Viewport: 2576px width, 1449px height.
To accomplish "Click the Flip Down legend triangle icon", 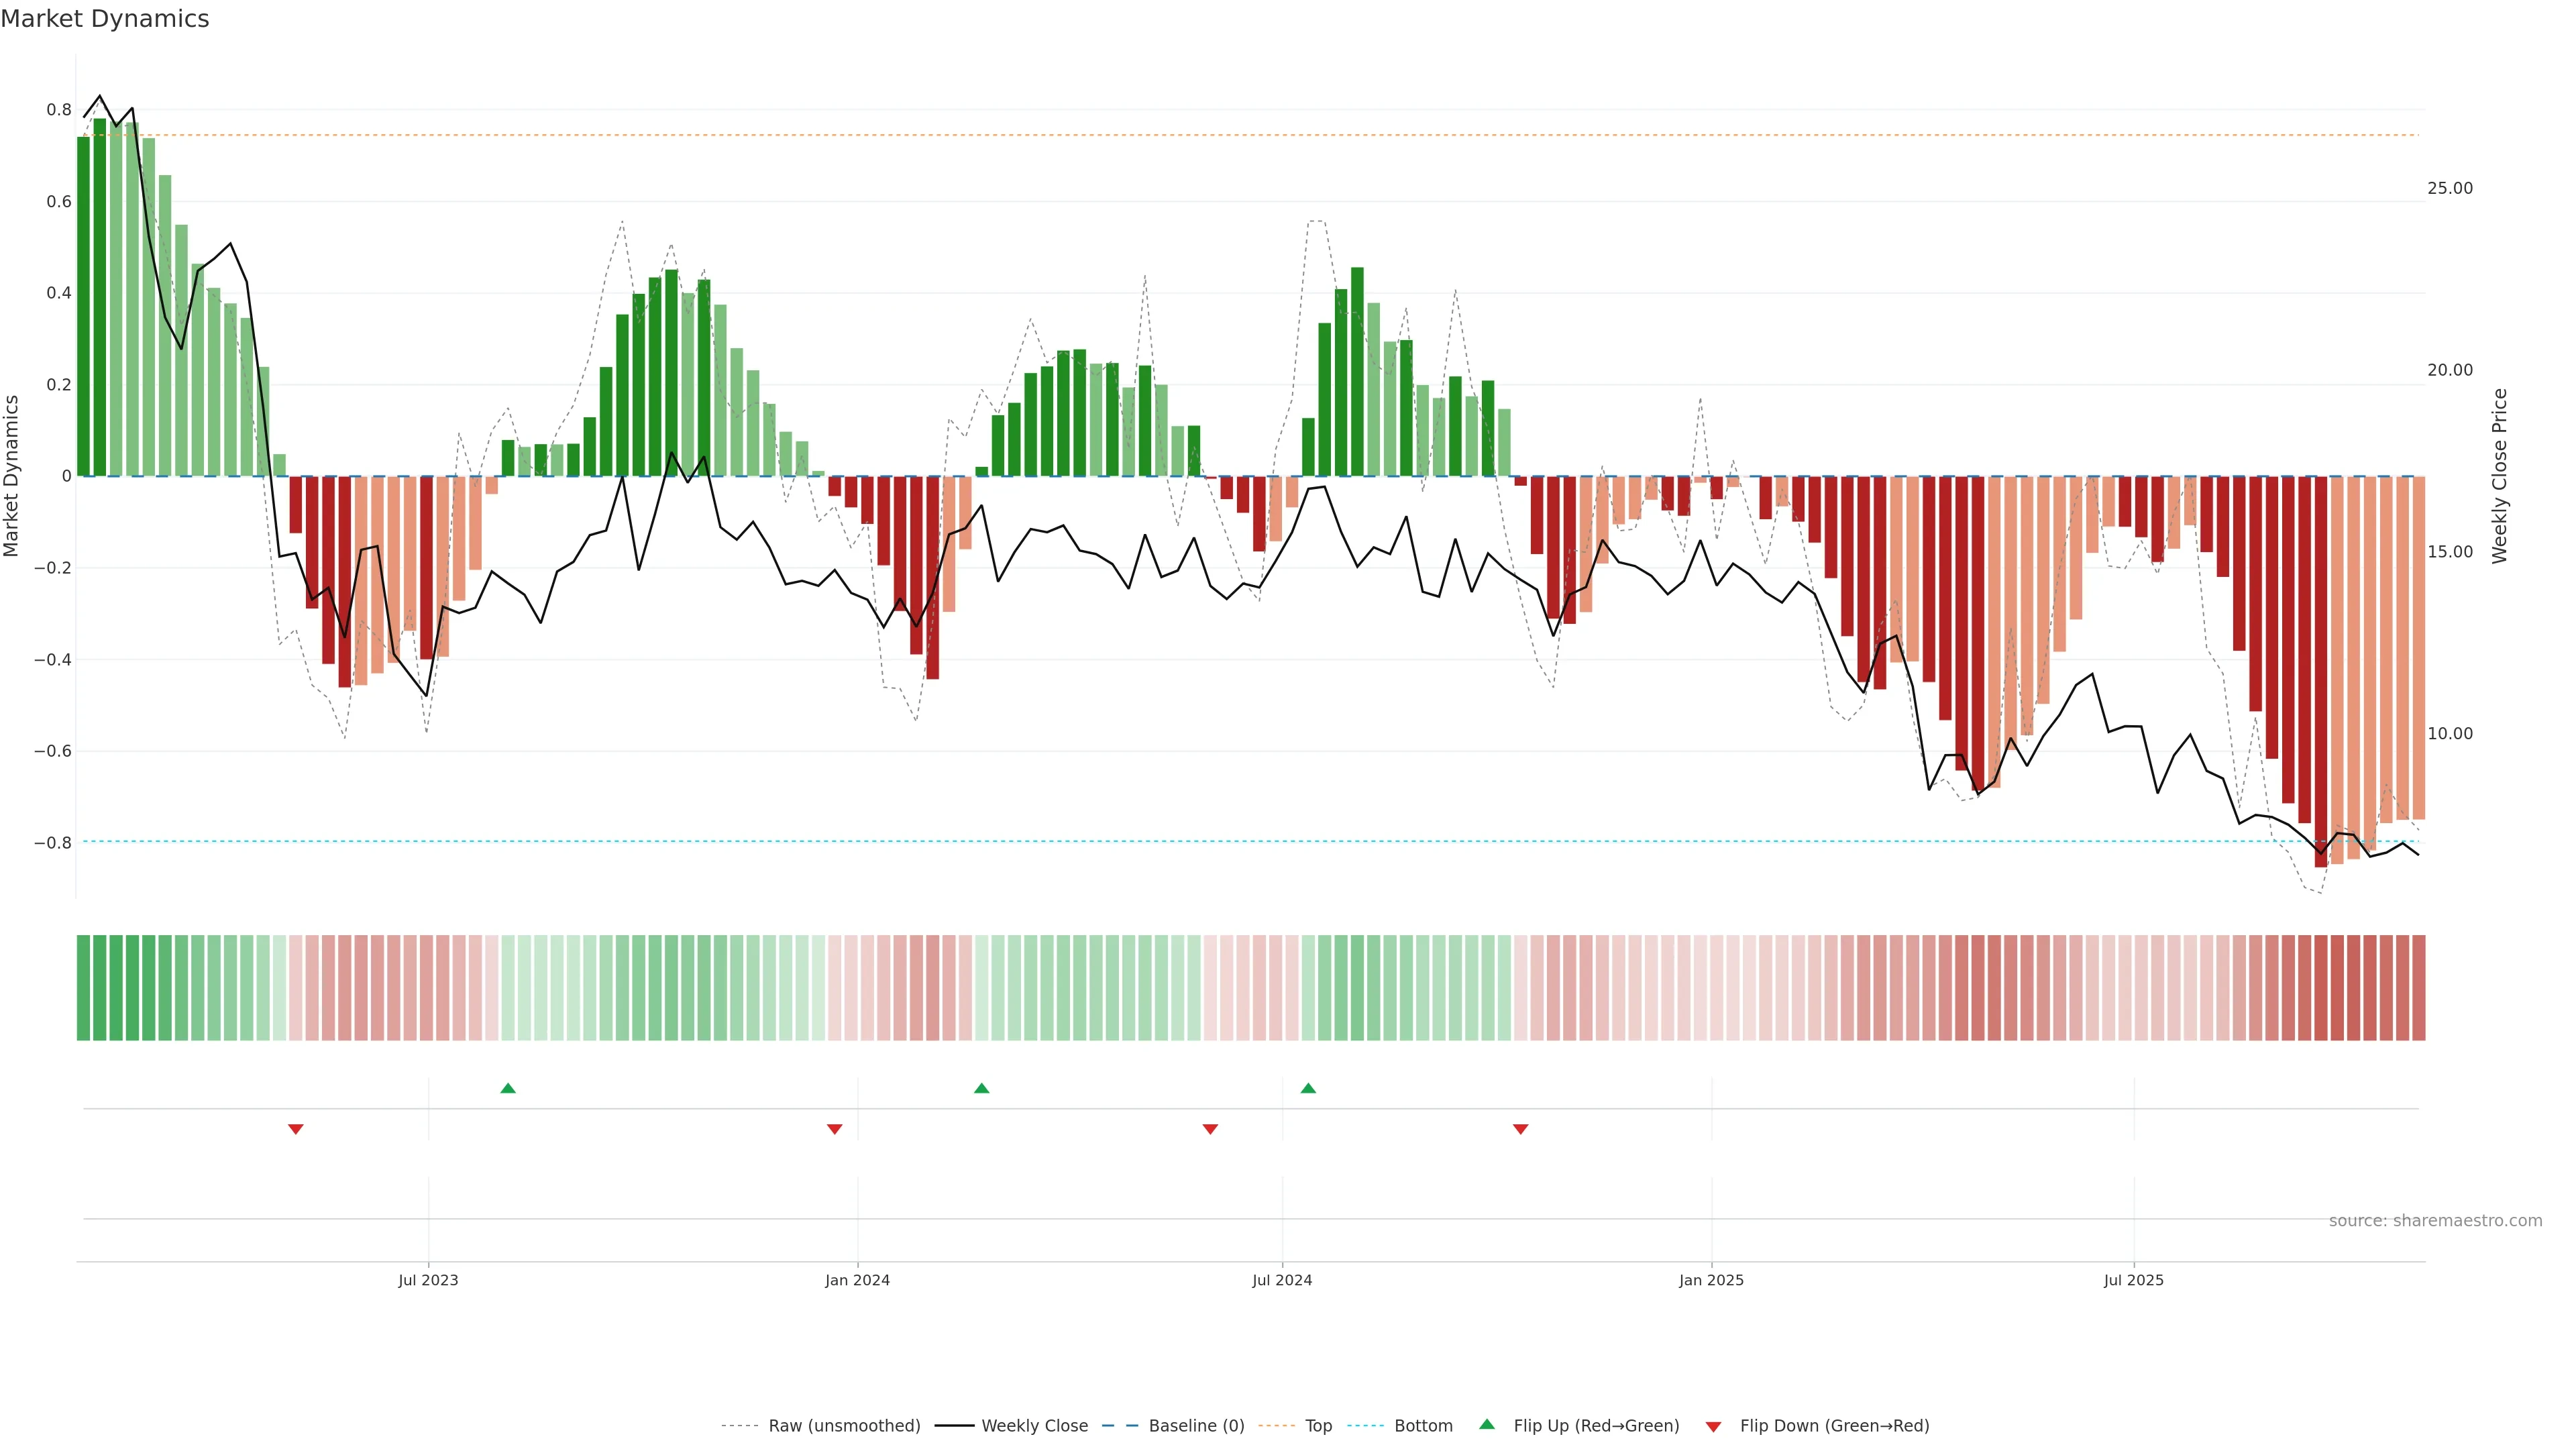I will coord(1713,1427).
